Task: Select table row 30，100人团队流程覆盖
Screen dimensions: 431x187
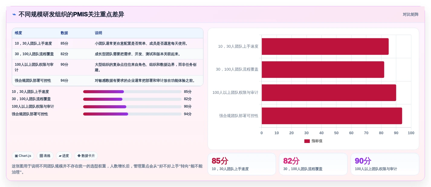Action: pyautogui.click(x=108, y=54)
